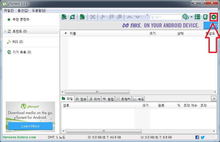Viewport: 220px width, 142px height.
Task: Click the web search input field
Action: point(165,17)
